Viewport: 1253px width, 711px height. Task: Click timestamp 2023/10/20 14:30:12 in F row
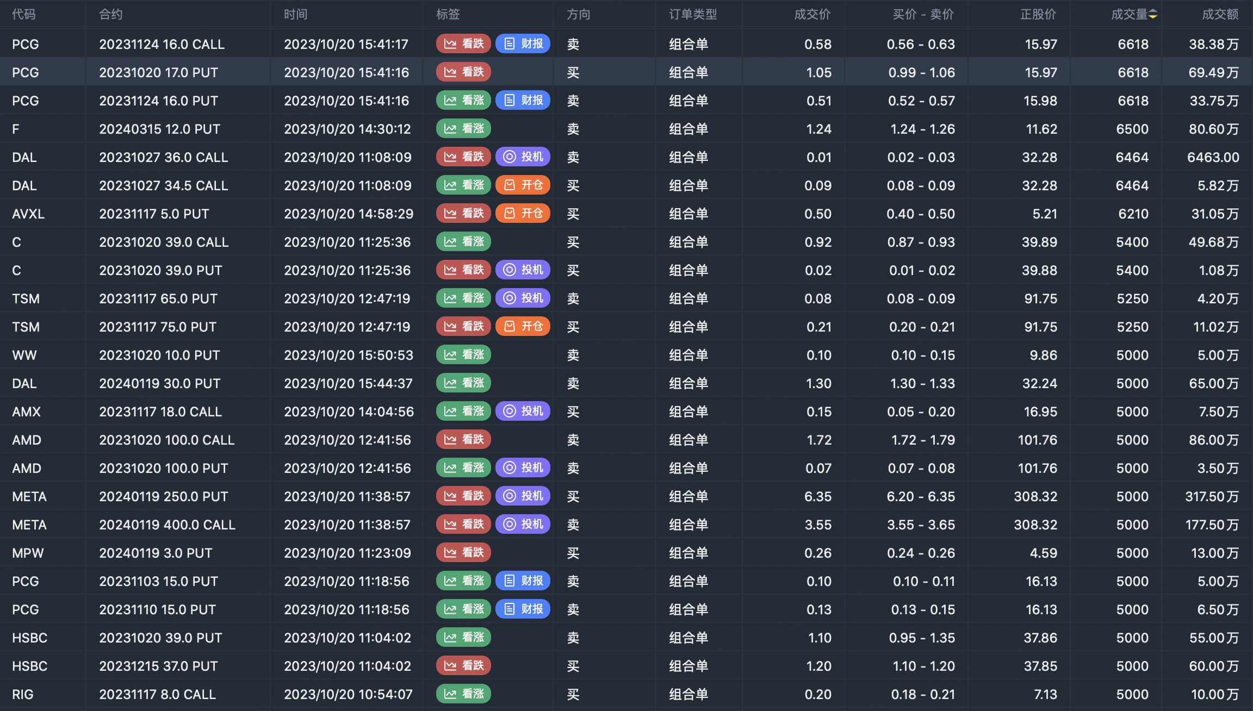pyautogui.click(x=348, y=129)
